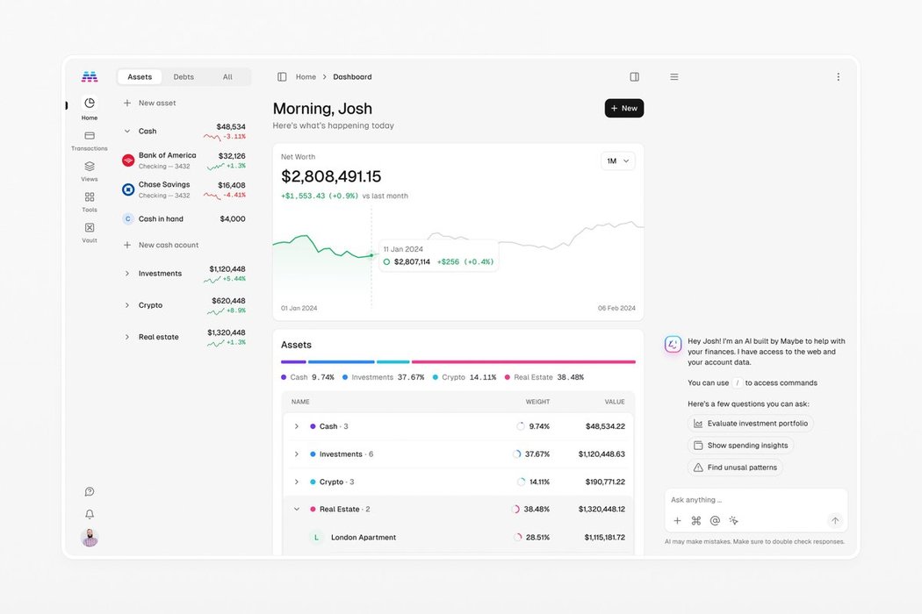Image resolution: width=922 pixels, height=614 pixels.
Task: Toggle the left sidebar panel icon
Action: [x=282, y=77]
